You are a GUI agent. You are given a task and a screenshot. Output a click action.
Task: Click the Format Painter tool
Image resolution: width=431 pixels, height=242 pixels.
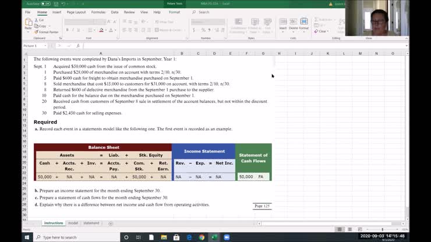point(47,32)
